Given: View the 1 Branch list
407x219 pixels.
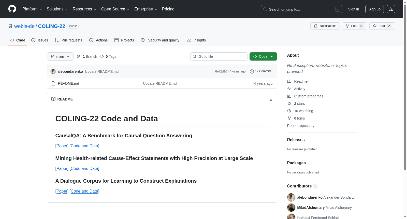Looking at the screenshot, I should click(87, 56).
